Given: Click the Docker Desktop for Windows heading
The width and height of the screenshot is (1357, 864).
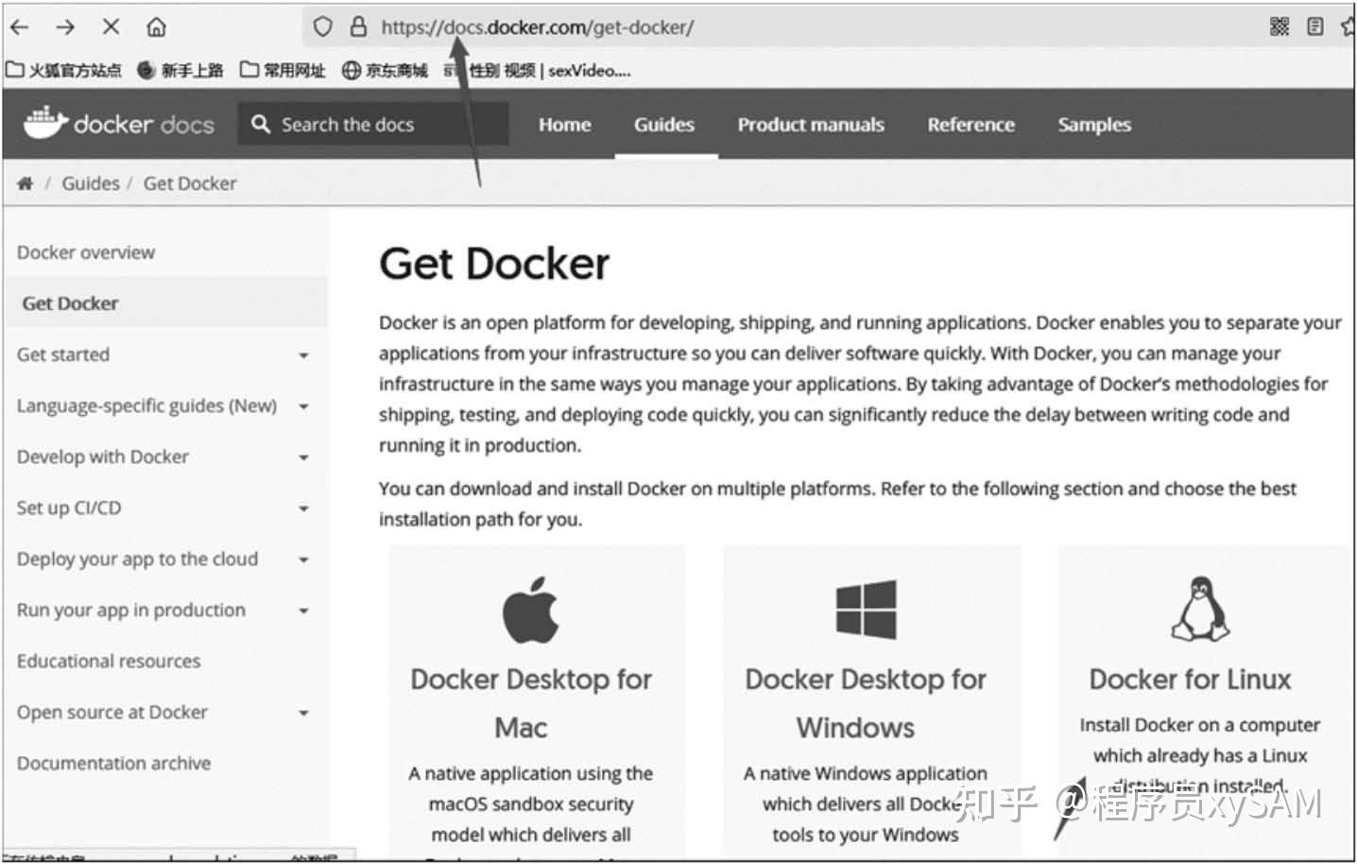Looking at the screenshot, I should [865, 703].
